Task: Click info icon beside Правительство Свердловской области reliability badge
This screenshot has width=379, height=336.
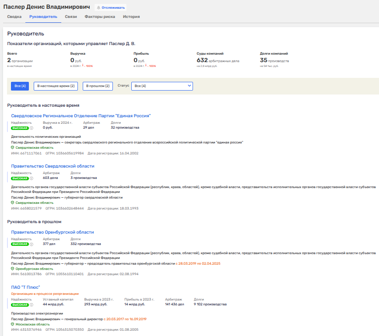Action: (32, 178)
